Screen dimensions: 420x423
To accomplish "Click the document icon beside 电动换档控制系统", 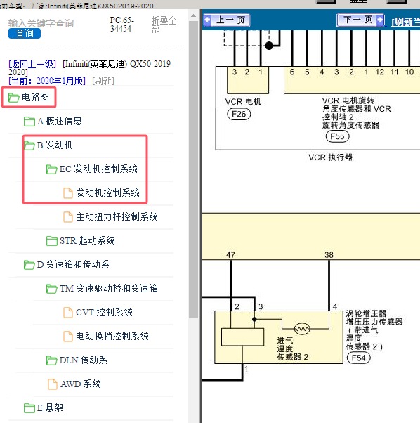I will click(68, 337).
